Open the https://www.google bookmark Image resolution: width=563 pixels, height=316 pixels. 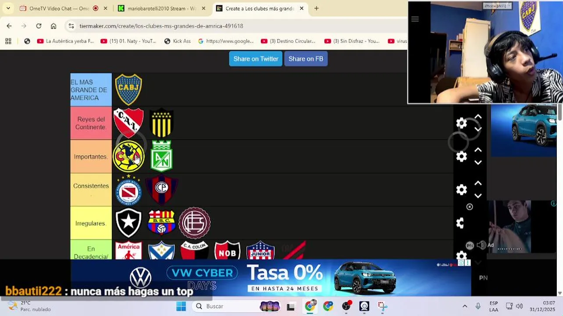(x=225, y=41)
